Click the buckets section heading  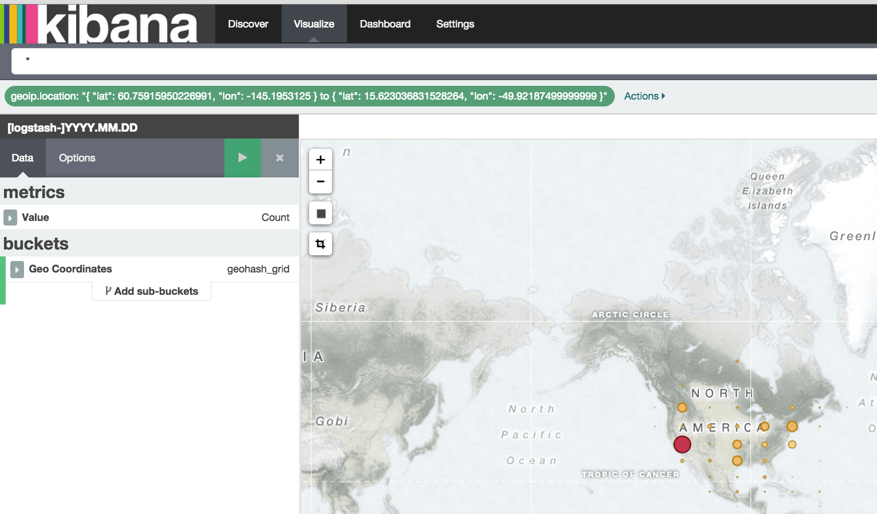tap(36, 244)
